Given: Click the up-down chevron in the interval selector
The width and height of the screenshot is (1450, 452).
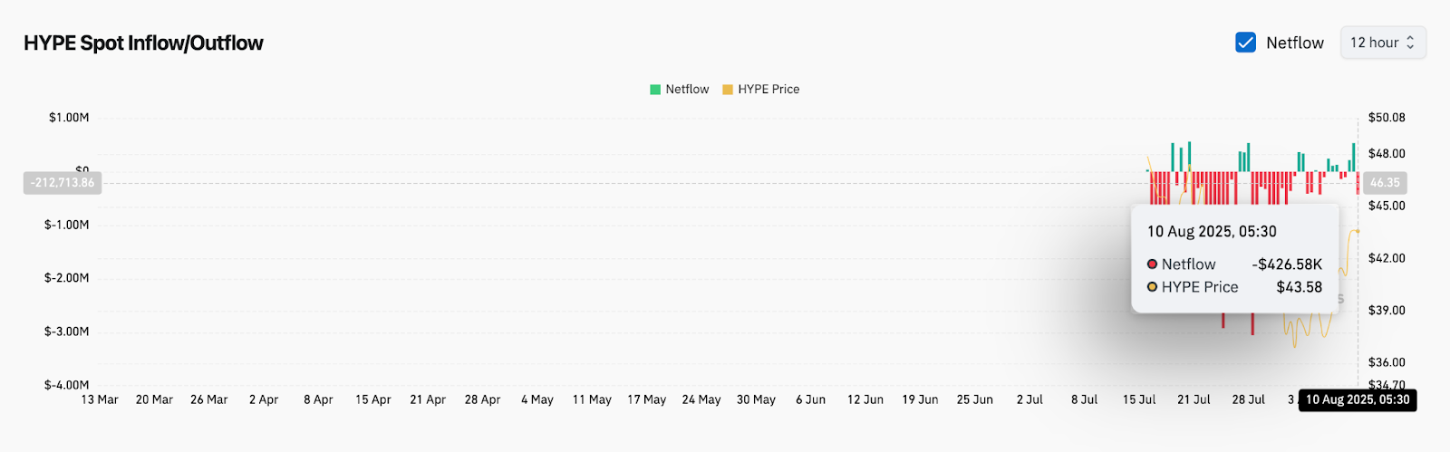Looking at the screenshot, I should (x=1410, y=43).
